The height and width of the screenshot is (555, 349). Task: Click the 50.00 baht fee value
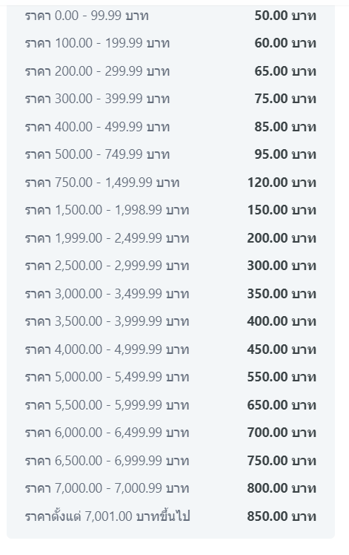pos(285,16)
